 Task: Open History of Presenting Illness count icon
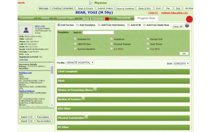(95, 89)
